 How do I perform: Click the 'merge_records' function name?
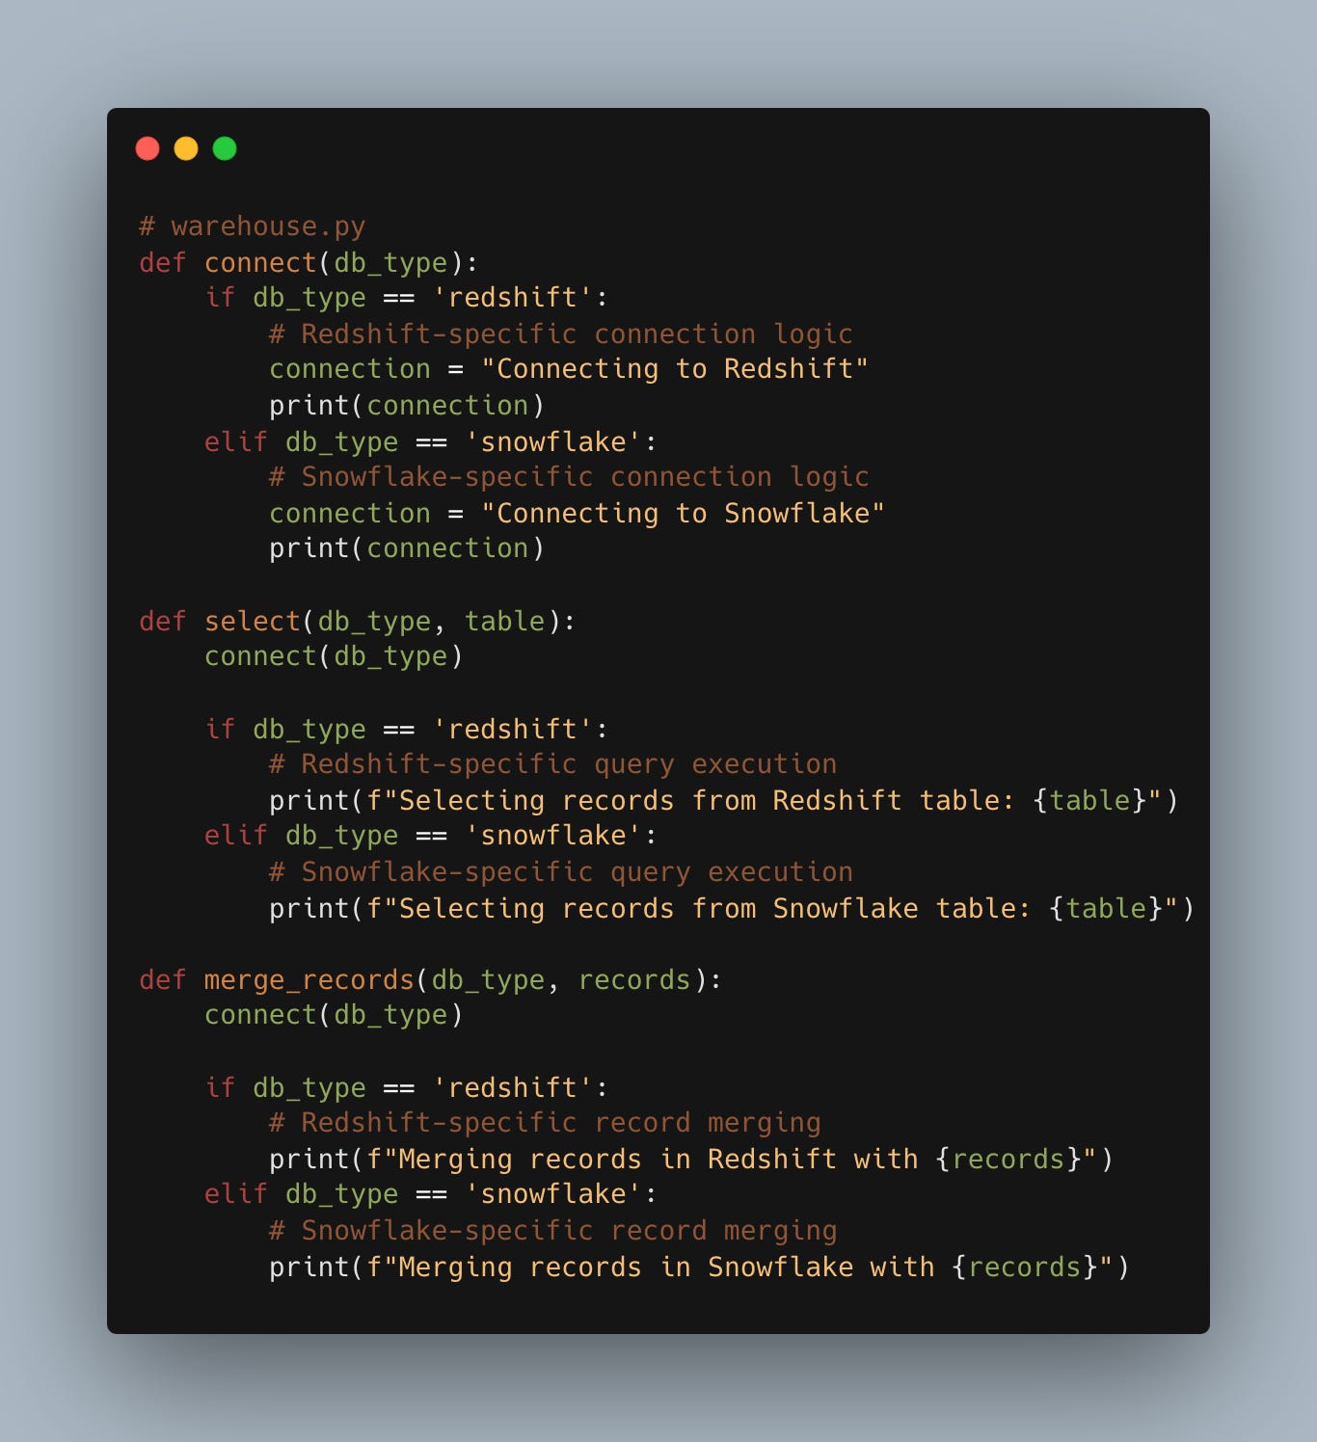point(309,980)
